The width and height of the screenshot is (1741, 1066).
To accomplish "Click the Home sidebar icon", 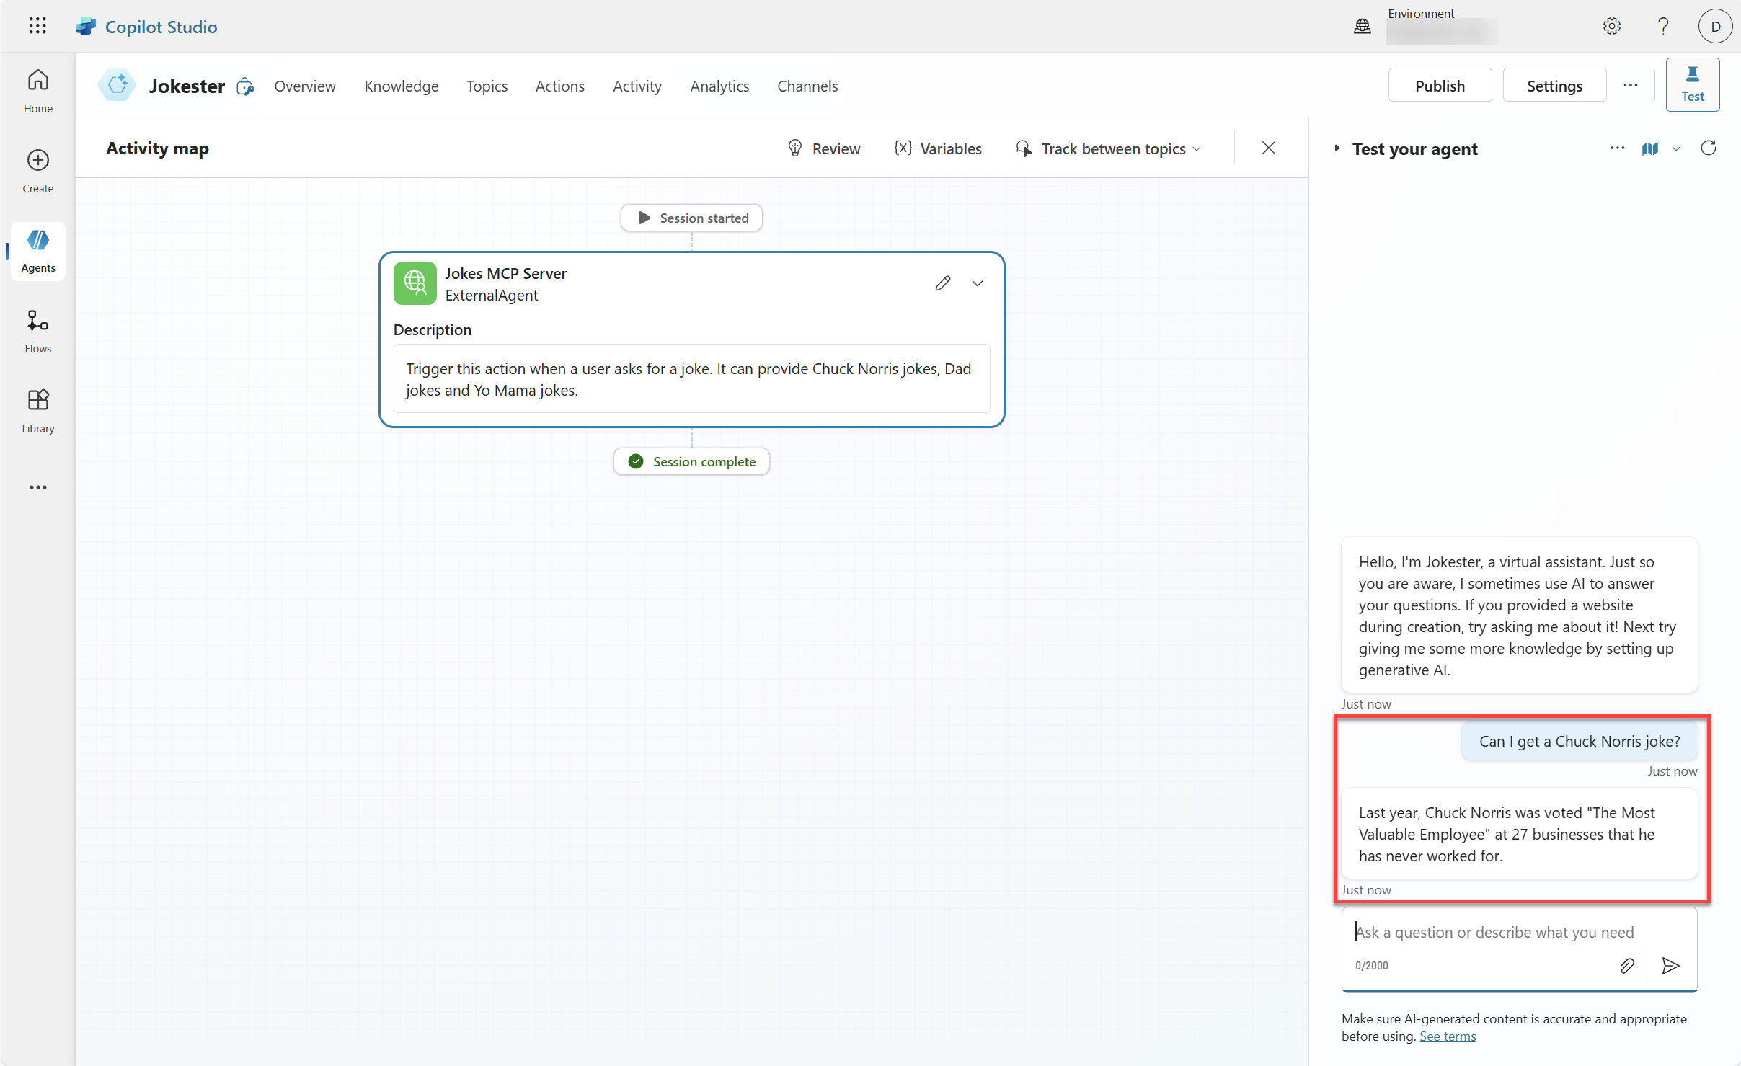I will coord(37,90).
